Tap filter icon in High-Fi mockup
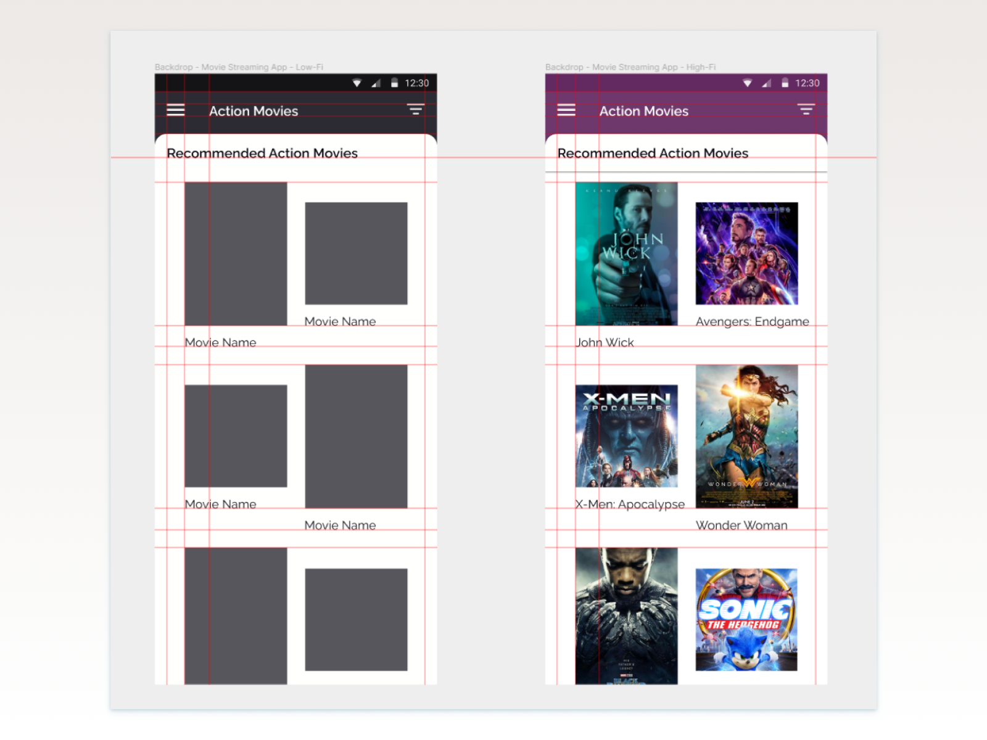 [x=806, y=110]
